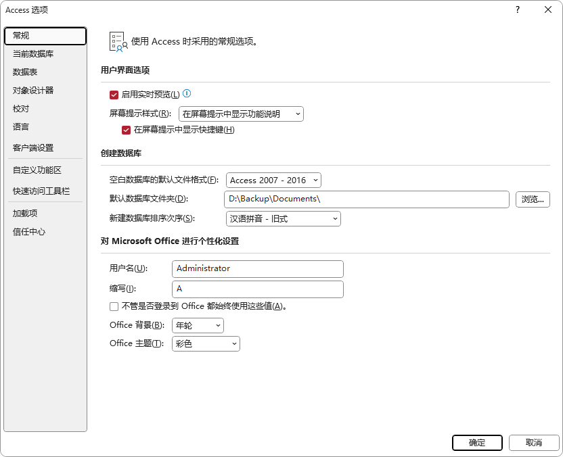Viewport: 563px width, 457px height.
Task: Open the 新建数据库排序次序 dropdown
Action: tap(283, 219)
